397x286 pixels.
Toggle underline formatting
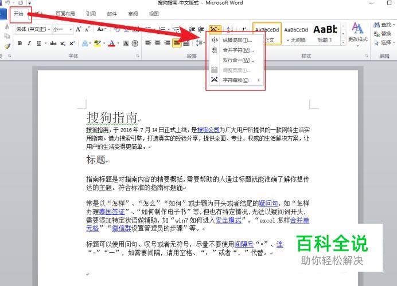pos(38,43)
